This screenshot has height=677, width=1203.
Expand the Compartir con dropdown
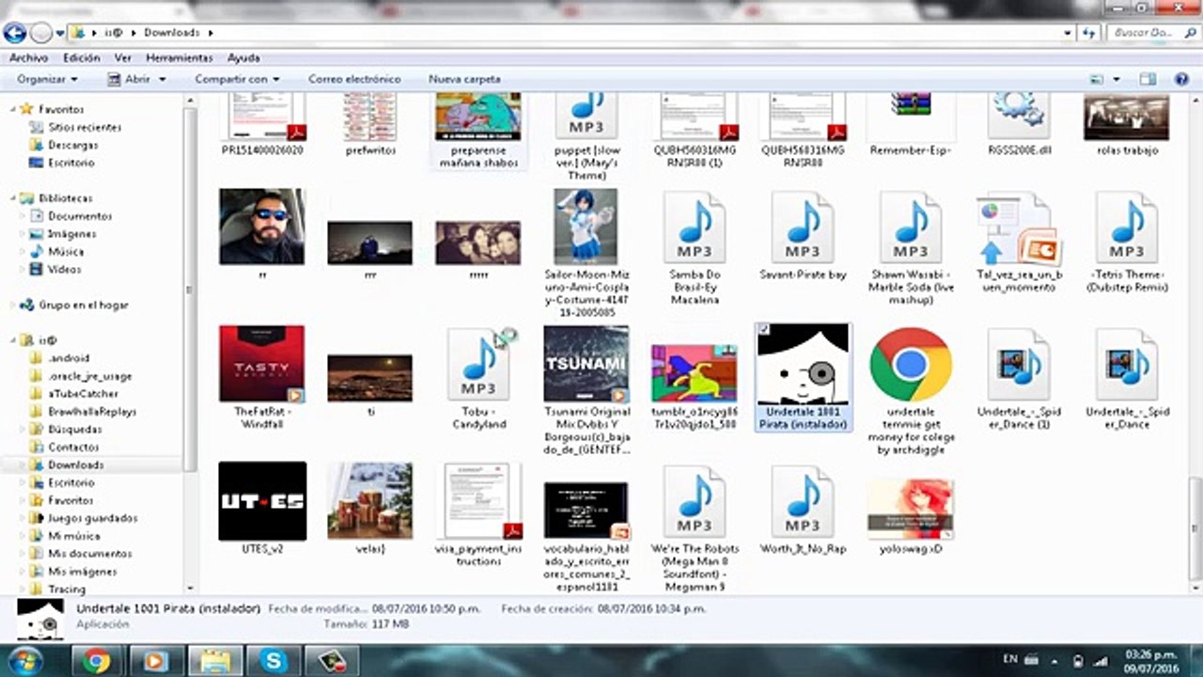(237, 80)
